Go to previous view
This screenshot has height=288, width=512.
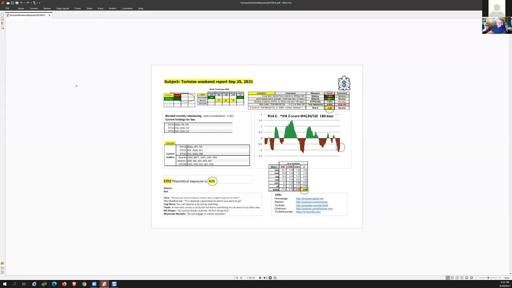(x=270, y=278)
